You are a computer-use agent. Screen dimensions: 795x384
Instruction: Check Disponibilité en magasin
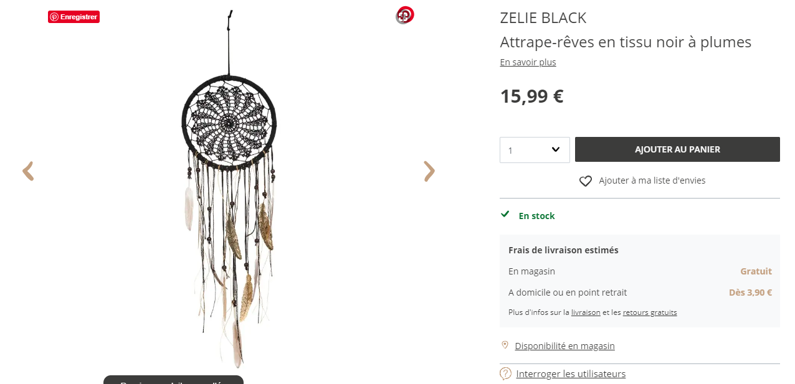[x=564, y=346]
